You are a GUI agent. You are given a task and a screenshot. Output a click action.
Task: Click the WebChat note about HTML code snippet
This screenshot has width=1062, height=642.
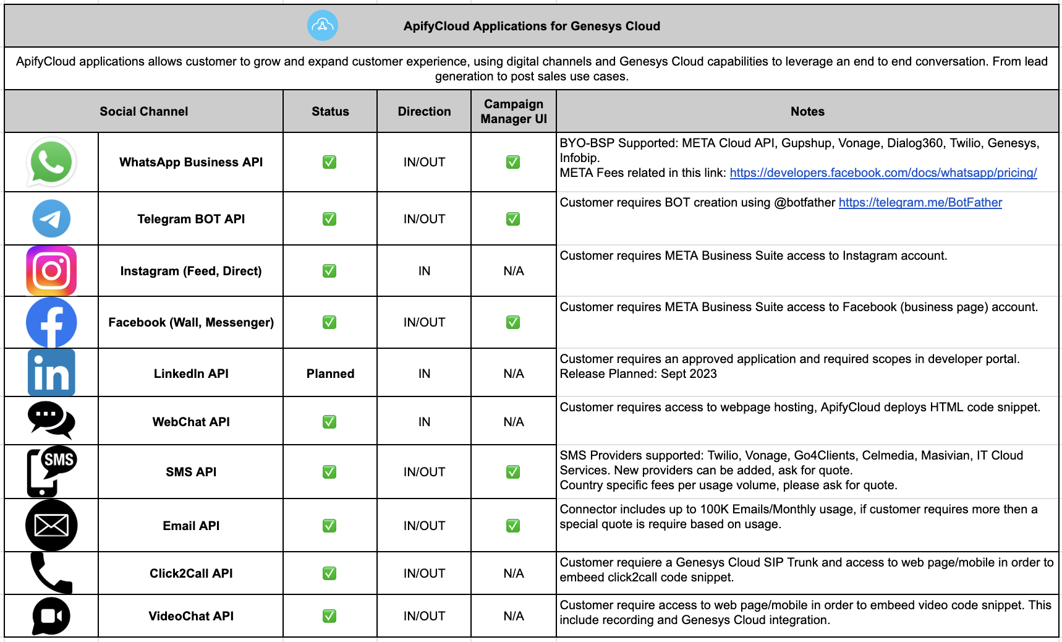807,421
